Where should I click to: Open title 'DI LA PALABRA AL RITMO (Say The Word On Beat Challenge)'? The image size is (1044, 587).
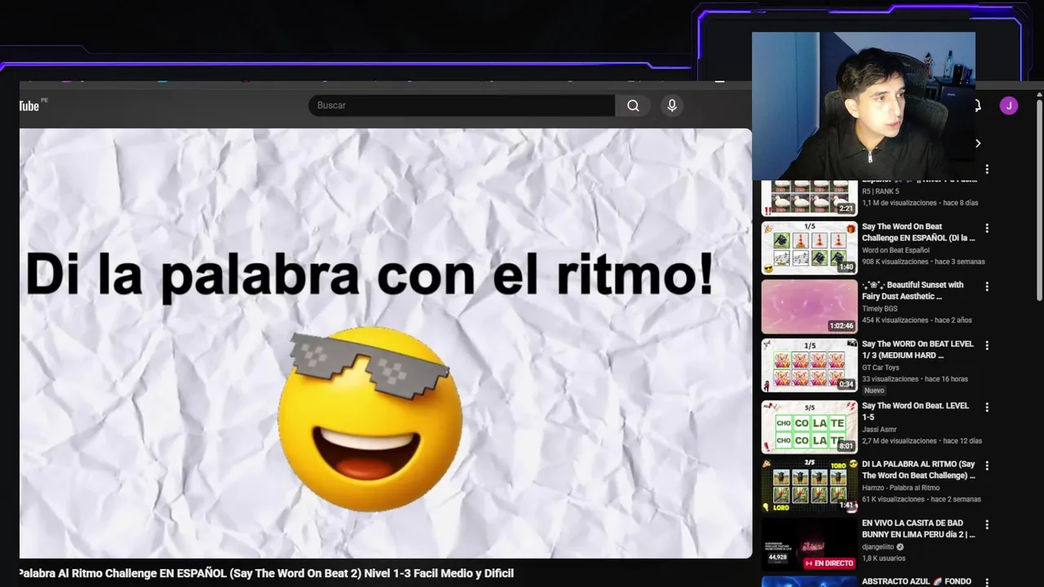(918, 470)
